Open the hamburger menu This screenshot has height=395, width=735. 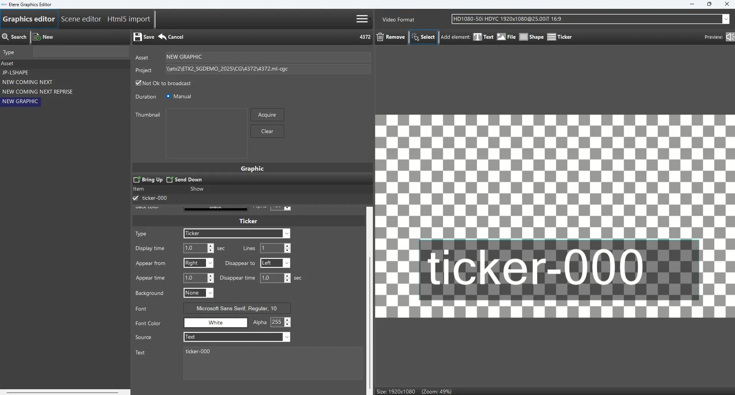[x=362, y=19]
